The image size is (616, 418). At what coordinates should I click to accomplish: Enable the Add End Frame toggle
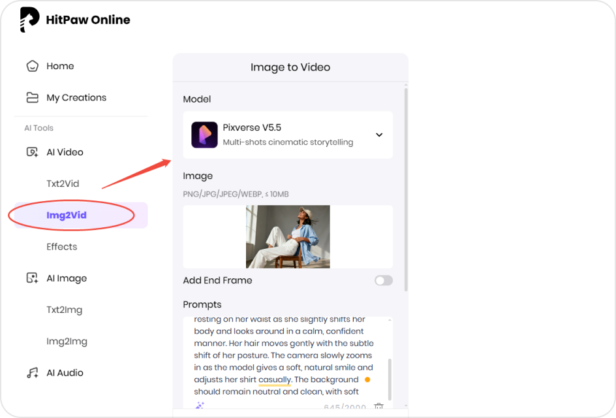click(x=384, y=280)
